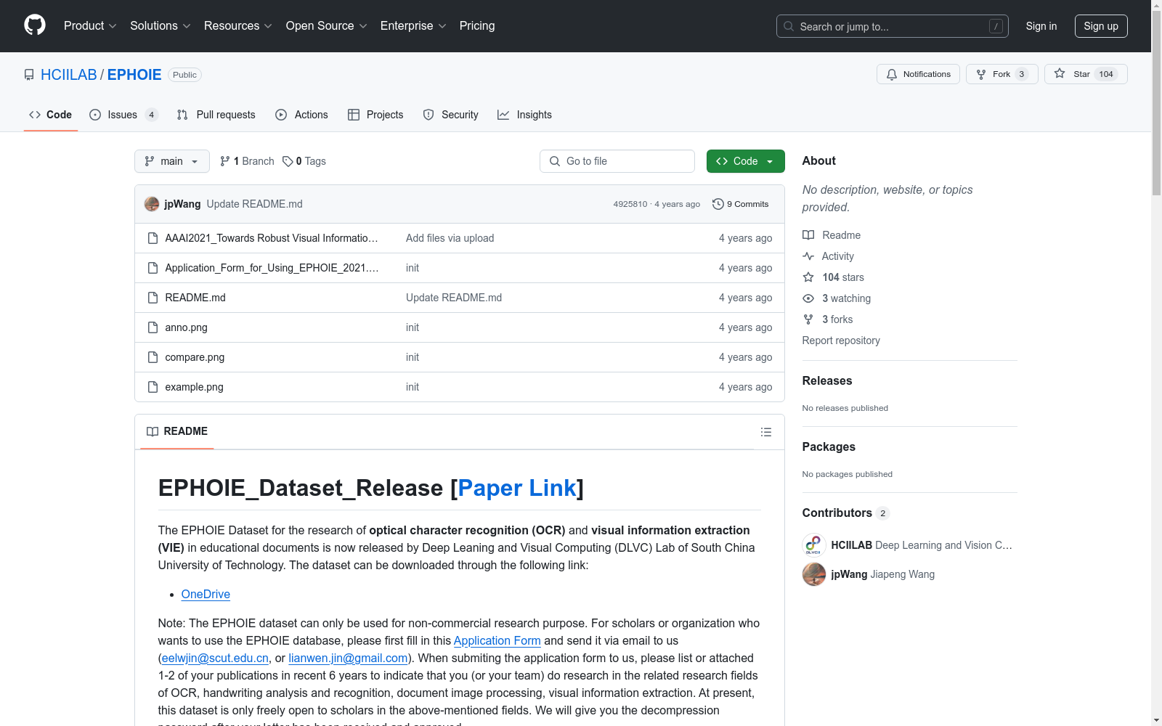Click the pulse icon next to Activity

pos(808,256)
